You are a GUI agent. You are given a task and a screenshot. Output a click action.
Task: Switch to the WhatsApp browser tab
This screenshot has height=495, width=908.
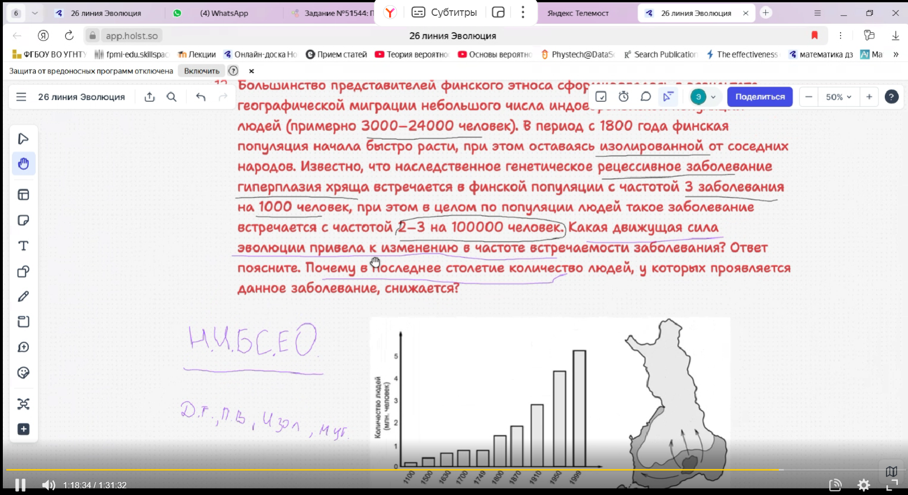224,13
